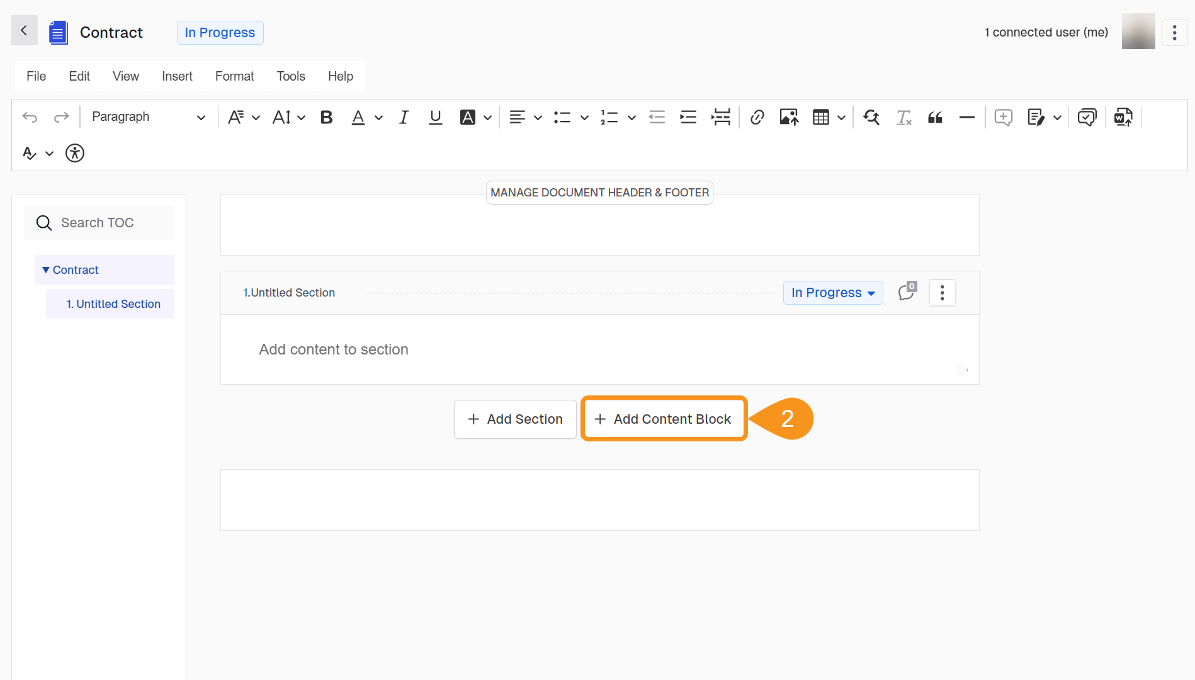Viewport: 1195px width, 680px height.
Task: Select Untitled Section in table of contents
Action: point(113,304)
